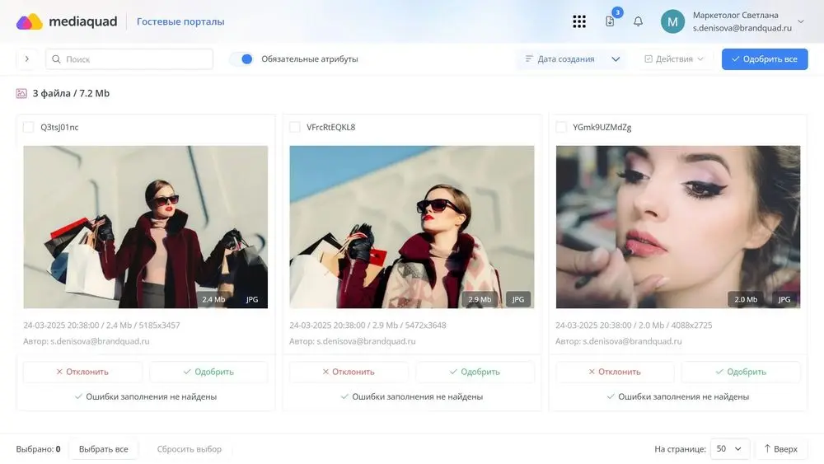The width and height of the screenshot is (824, 464).
Task: Click the metadata line ending in 4088x2725
Action: click(634, 326)
